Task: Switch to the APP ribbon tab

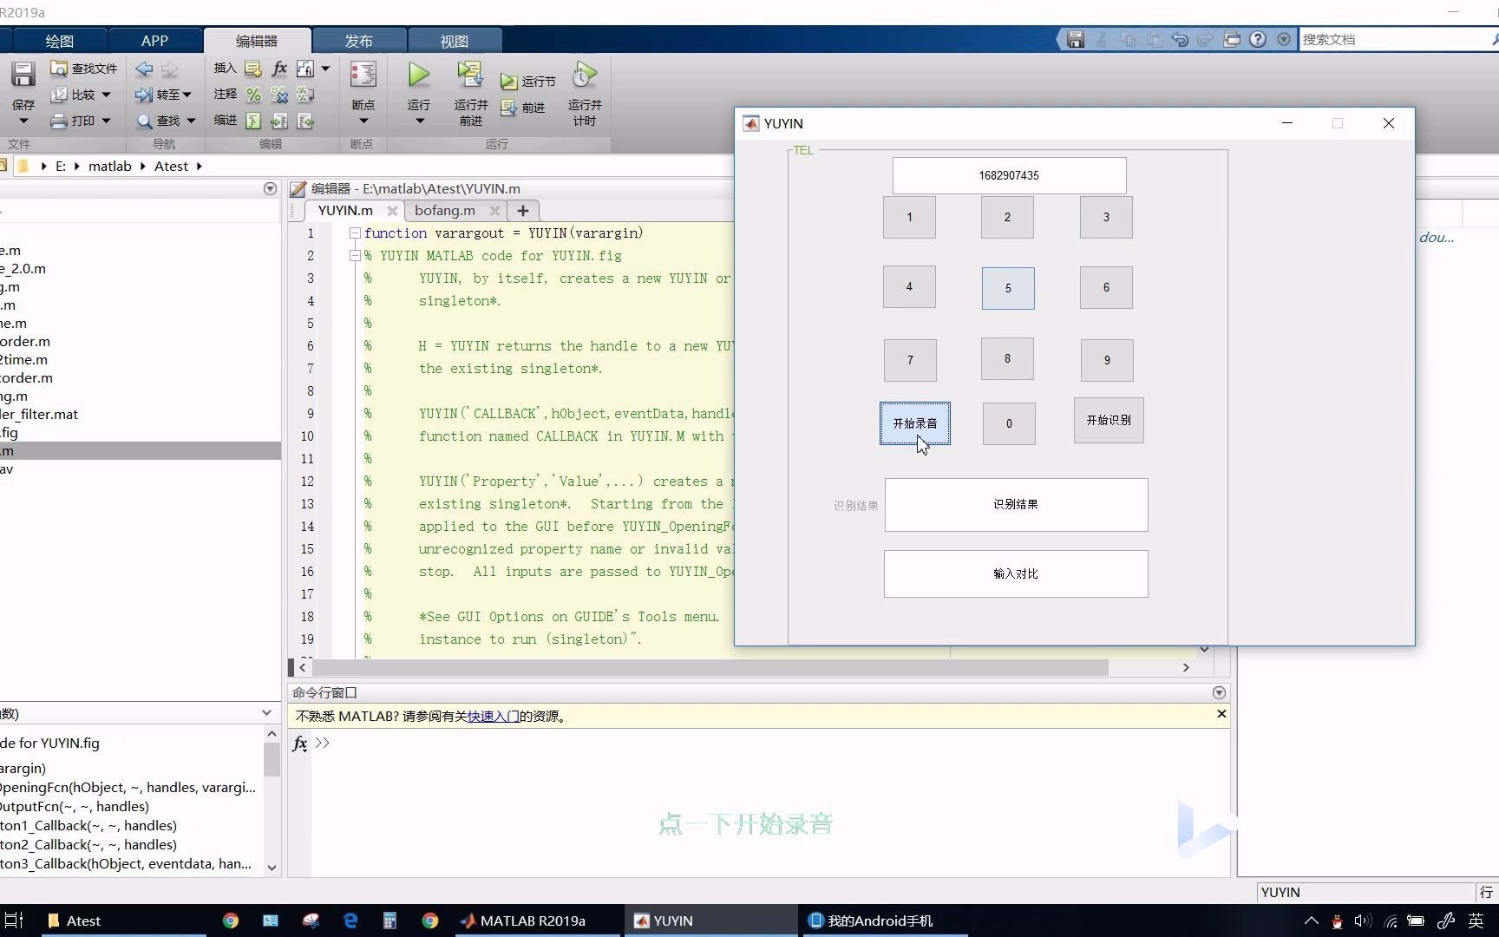Action: click(x=154, y=41)
